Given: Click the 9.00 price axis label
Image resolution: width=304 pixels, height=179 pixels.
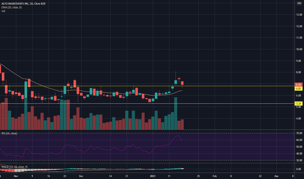Looking at the screenshot, I should [298, 61].
